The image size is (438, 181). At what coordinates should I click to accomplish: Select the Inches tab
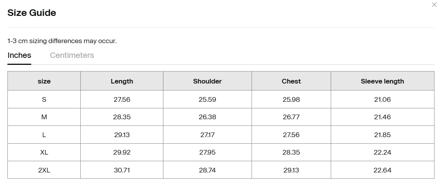[20, 55]
